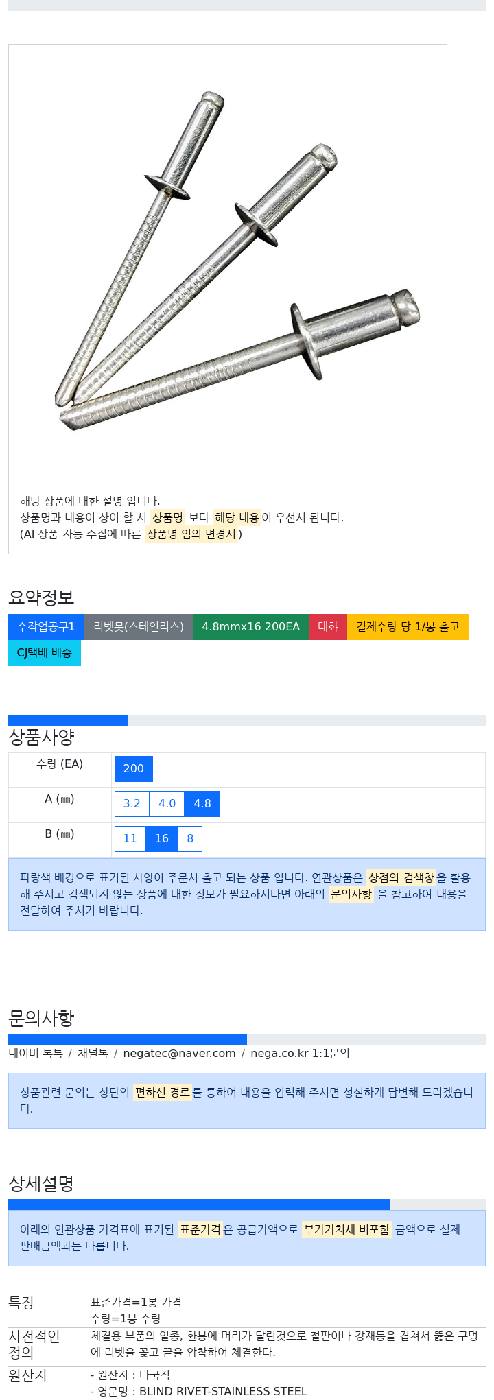Click the 상세설명 blue progress bar
This screenshot has height=1400, width=494.
click(199, 1205)
